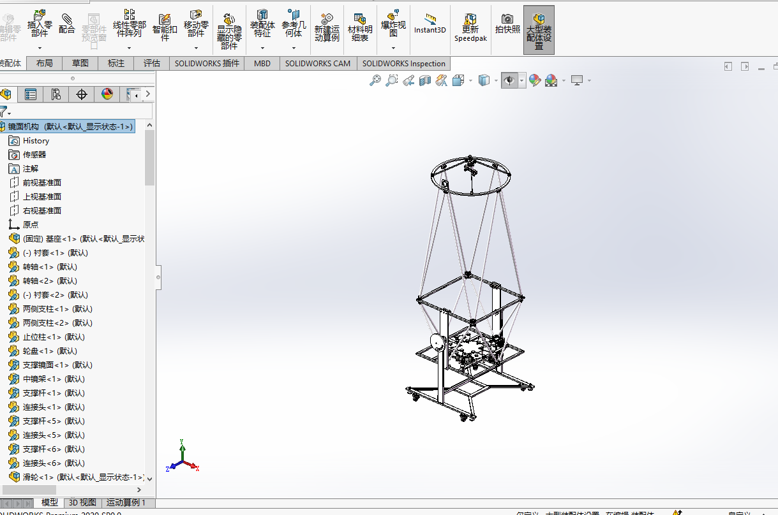Click the Display Style cube icon
Image resolution: width=778 pixels, height=515 pixels.
point(484,80)
